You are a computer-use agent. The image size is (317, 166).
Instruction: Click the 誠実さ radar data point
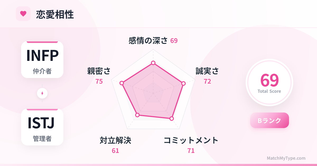click(x=184, y=83)
